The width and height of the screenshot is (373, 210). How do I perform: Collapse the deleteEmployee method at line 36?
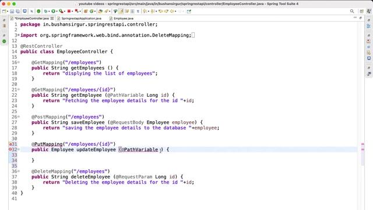point(19,171)
